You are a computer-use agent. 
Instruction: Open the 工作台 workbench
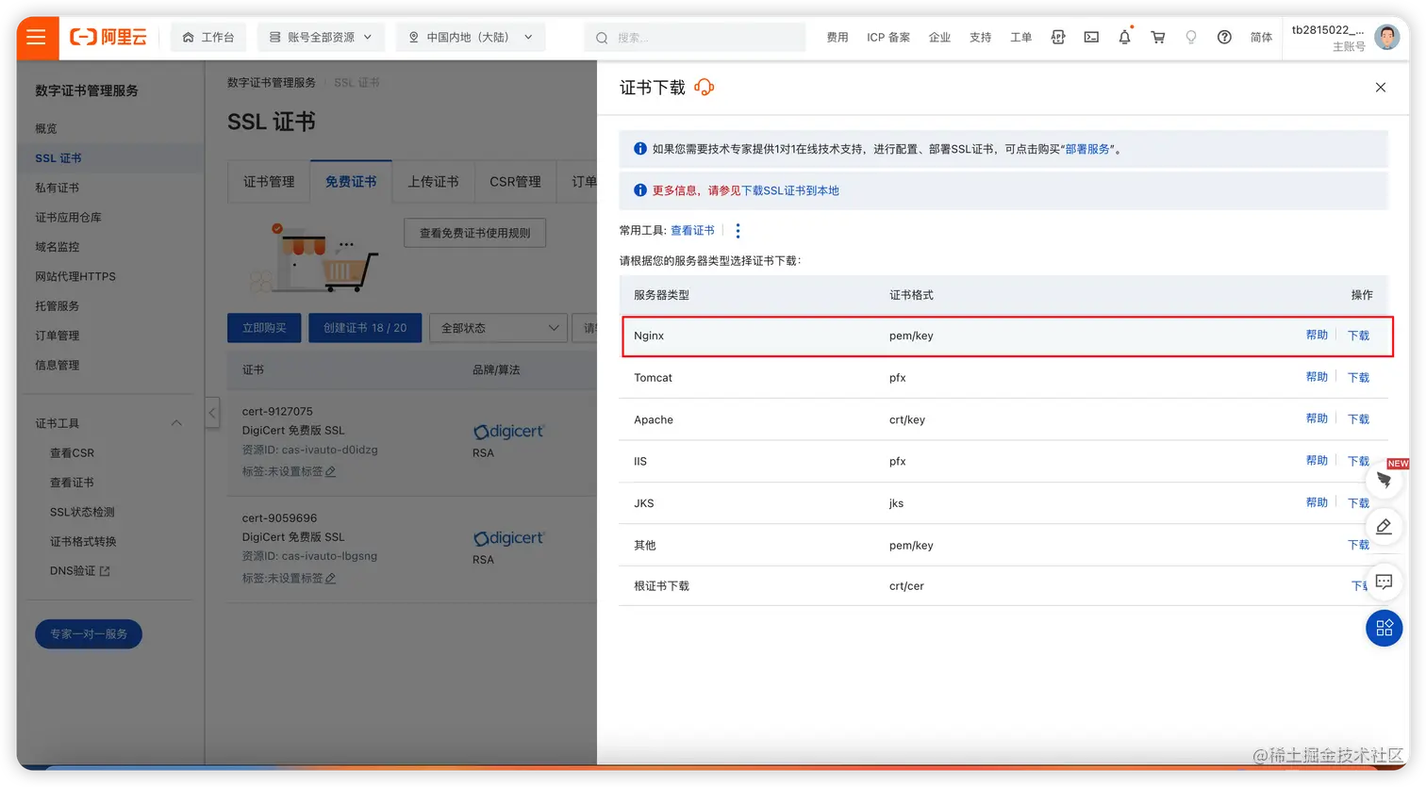pos(208,38)
